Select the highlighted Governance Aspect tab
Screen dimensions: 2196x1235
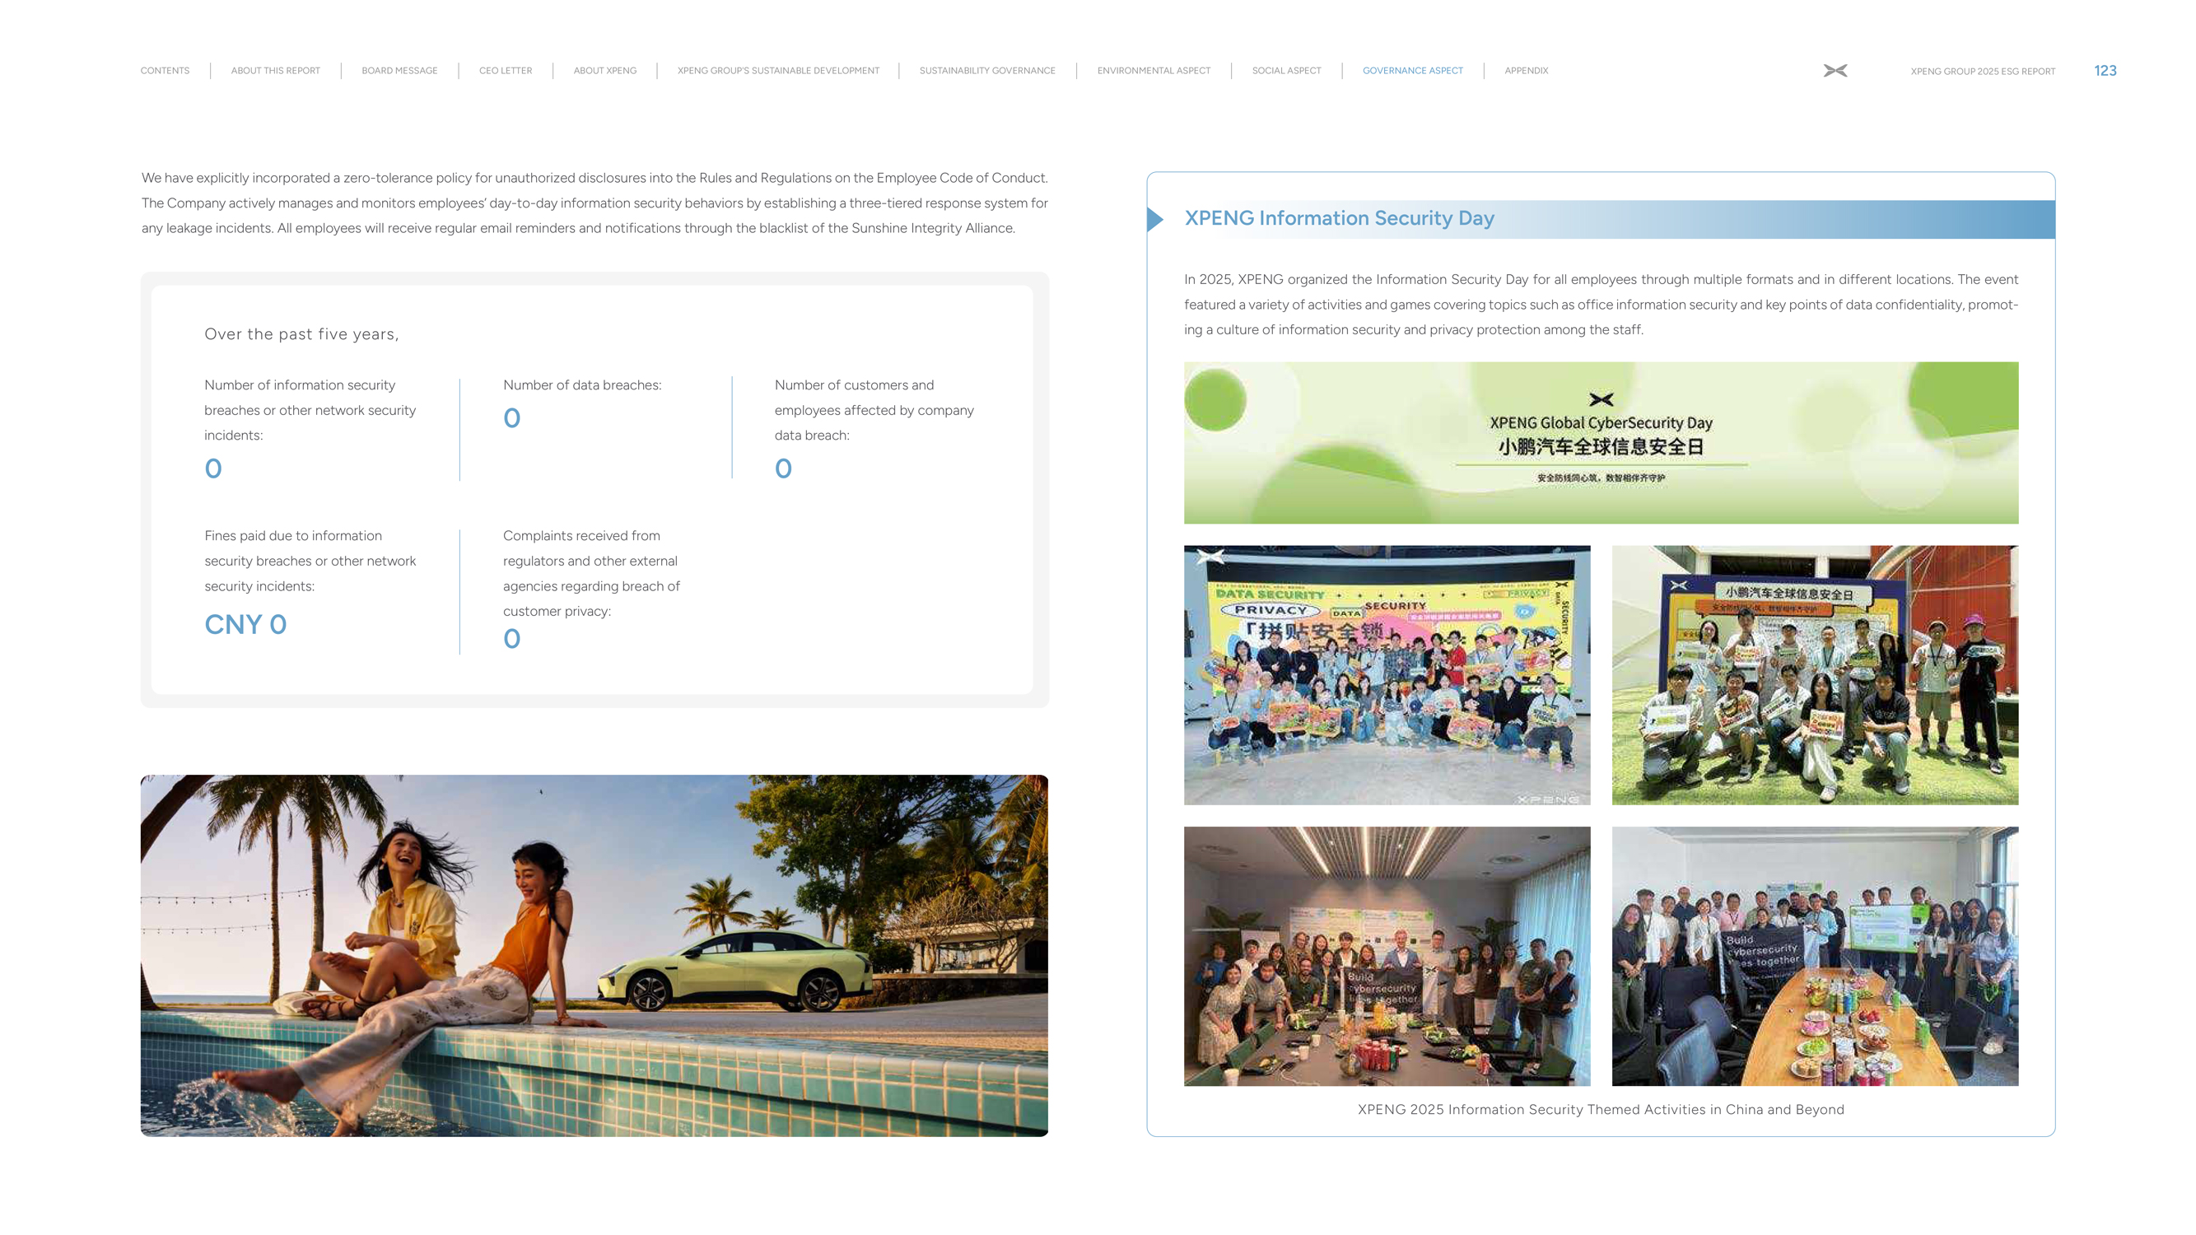(x=1411, y=71)
